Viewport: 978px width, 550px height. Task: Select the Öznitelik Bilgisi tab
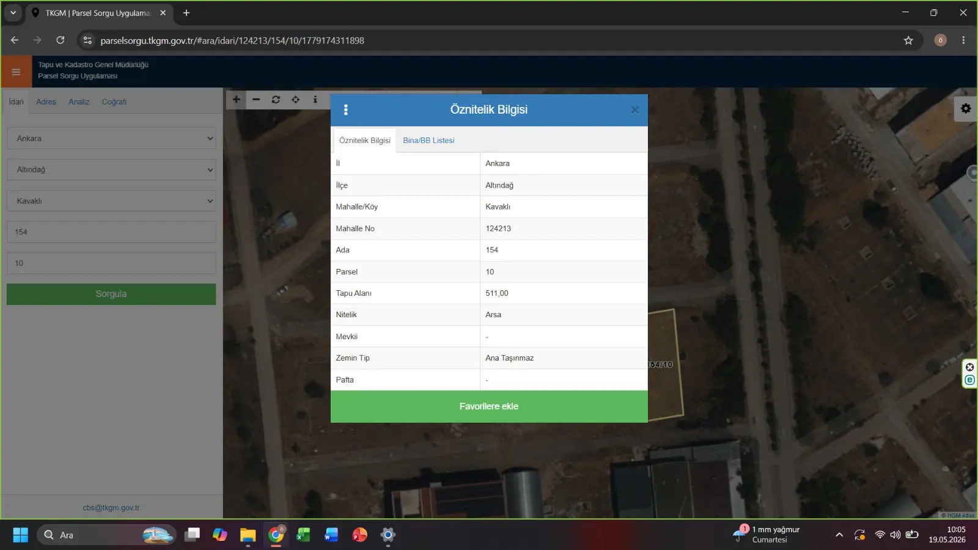tap(365, 141)
